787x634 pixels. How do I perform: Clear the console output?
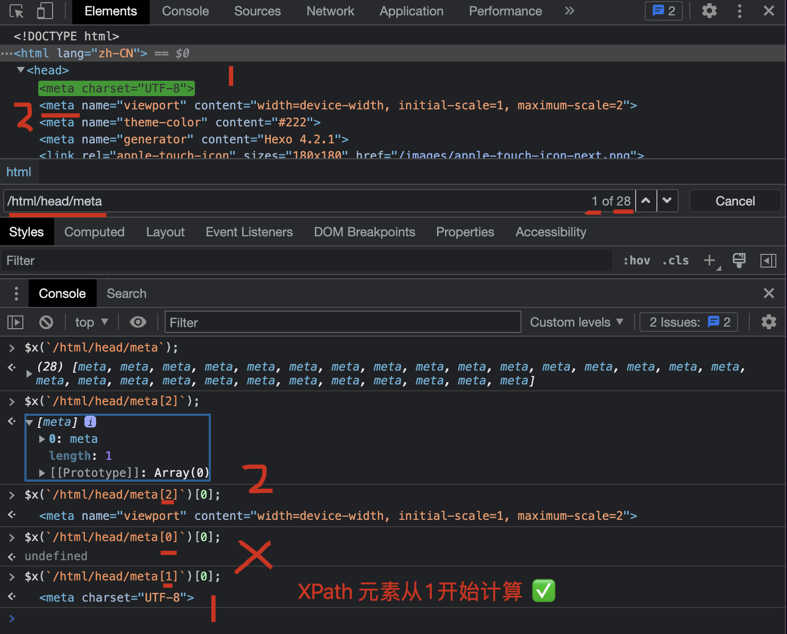[x=46, y=322]
